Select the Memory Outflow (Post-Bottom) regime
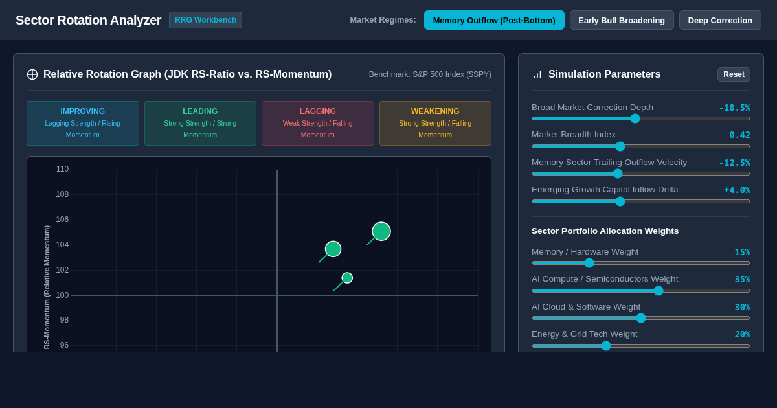 coord(494,20)
